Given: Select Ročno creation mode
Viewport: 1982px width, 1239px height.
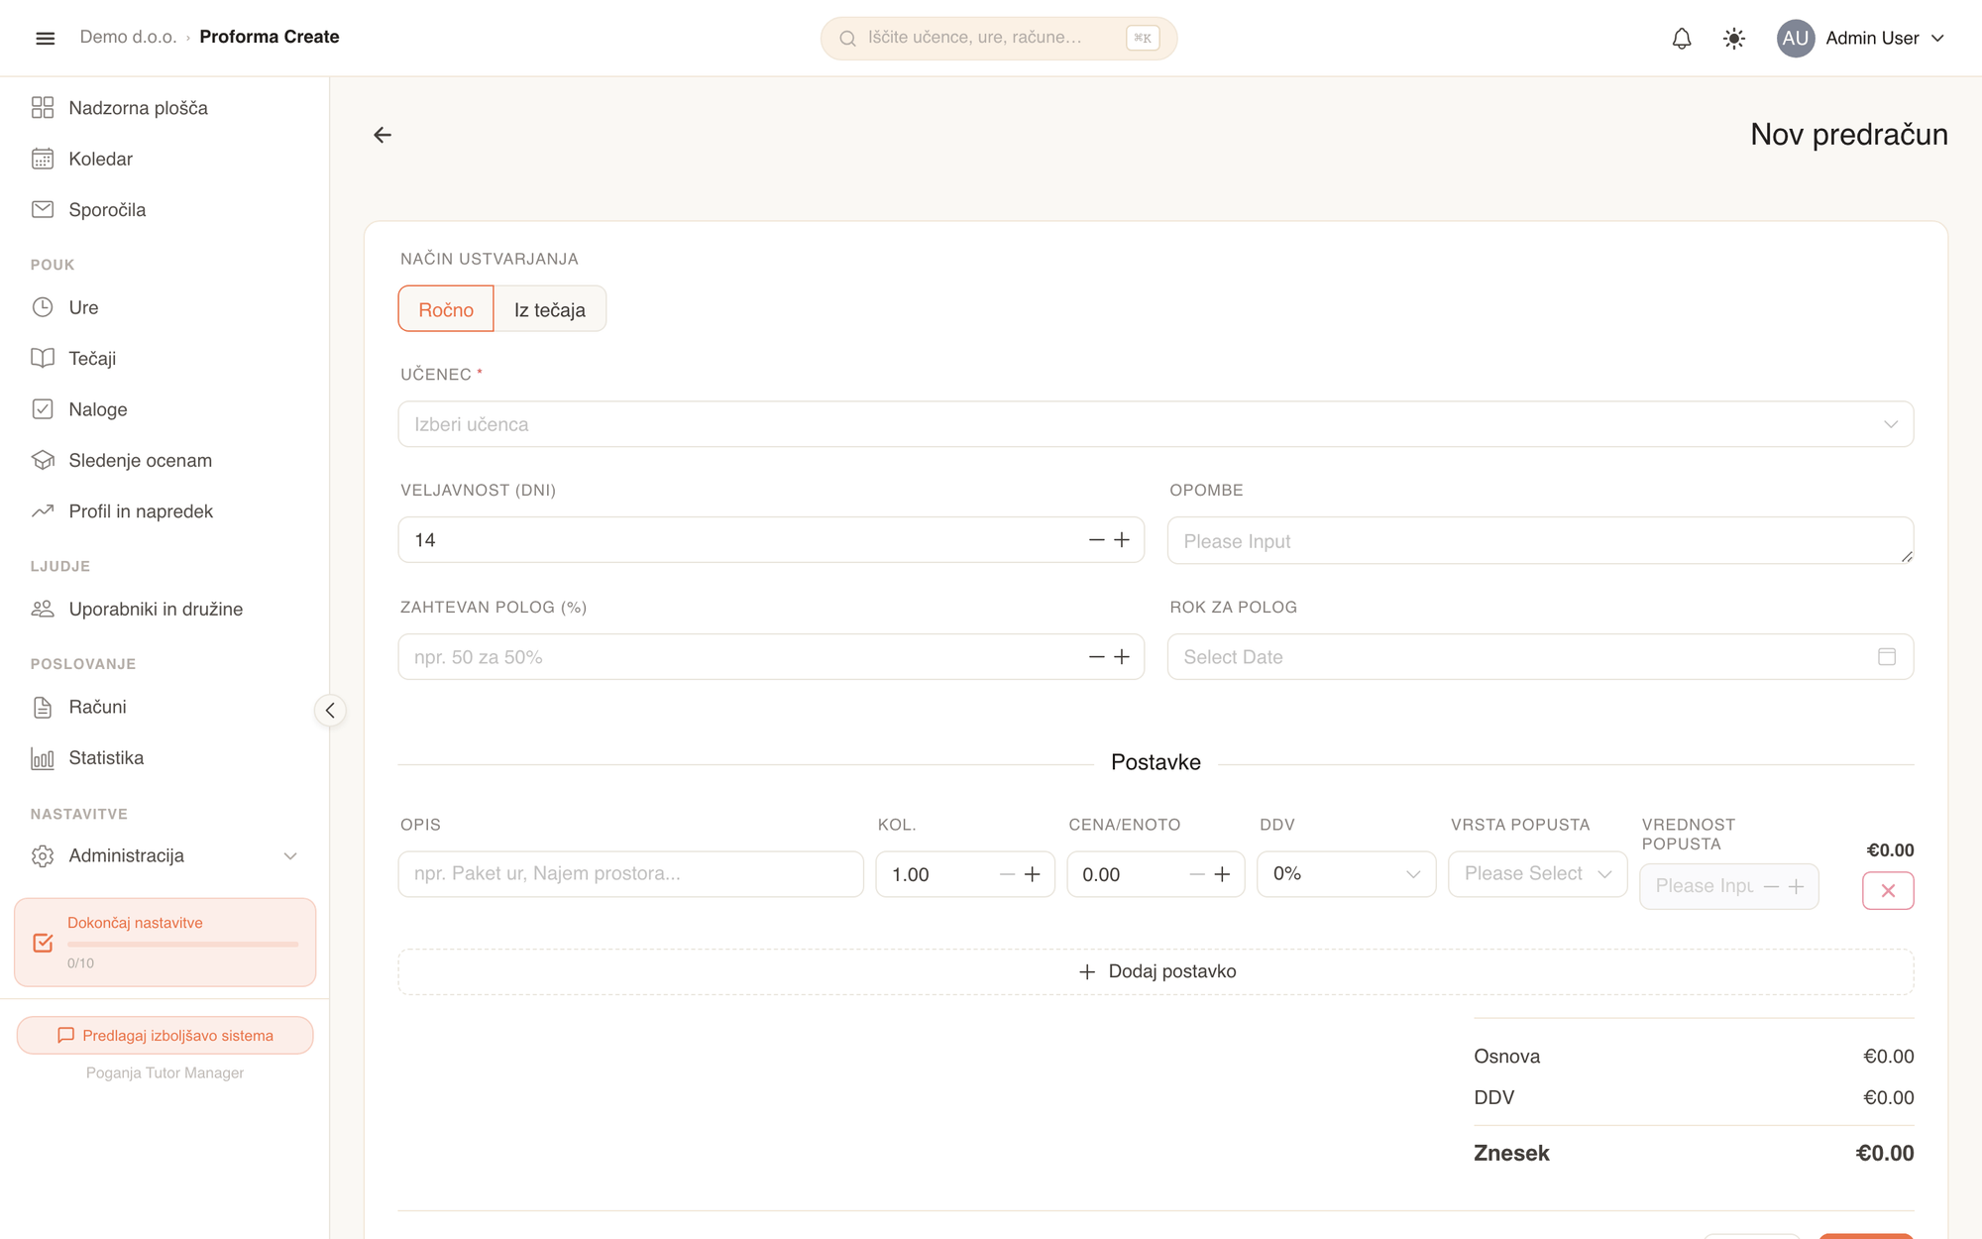Looking at the screenshot, I should pos(446,309).
